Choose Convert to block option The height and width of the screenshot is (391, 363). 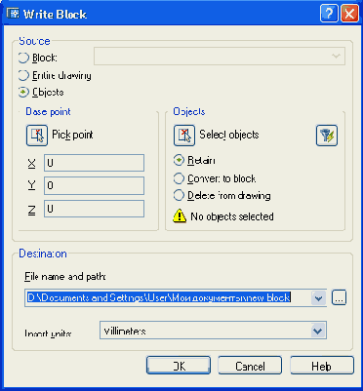[x=179, y=178]
